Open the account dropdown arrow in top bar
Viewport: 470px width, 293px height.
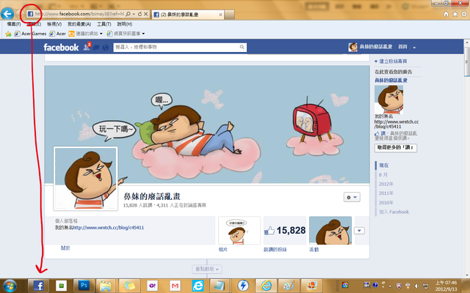pos(414,48)
